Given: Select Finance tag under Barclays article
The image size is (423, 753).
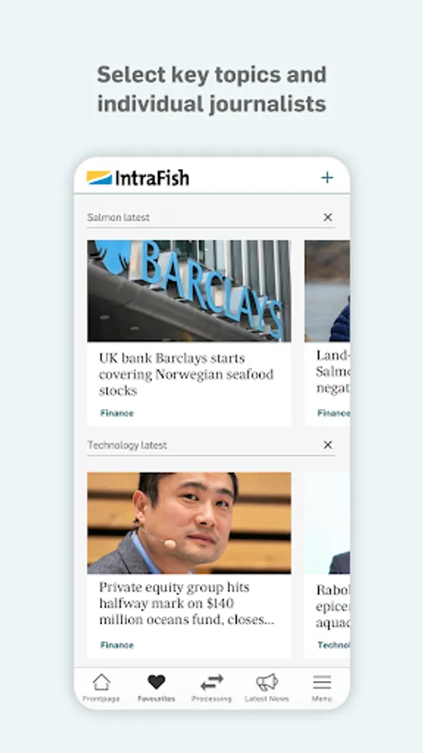Looking at the screenshot, I should 117,413.
